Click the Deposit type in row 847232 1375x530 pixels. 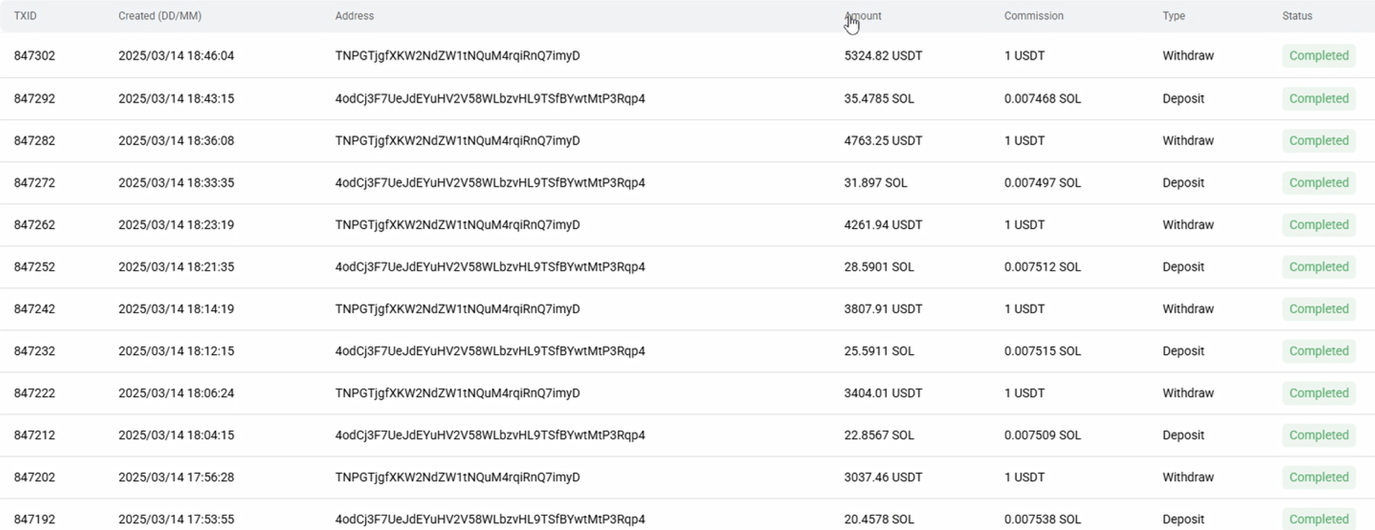[x=1183, y=351]
